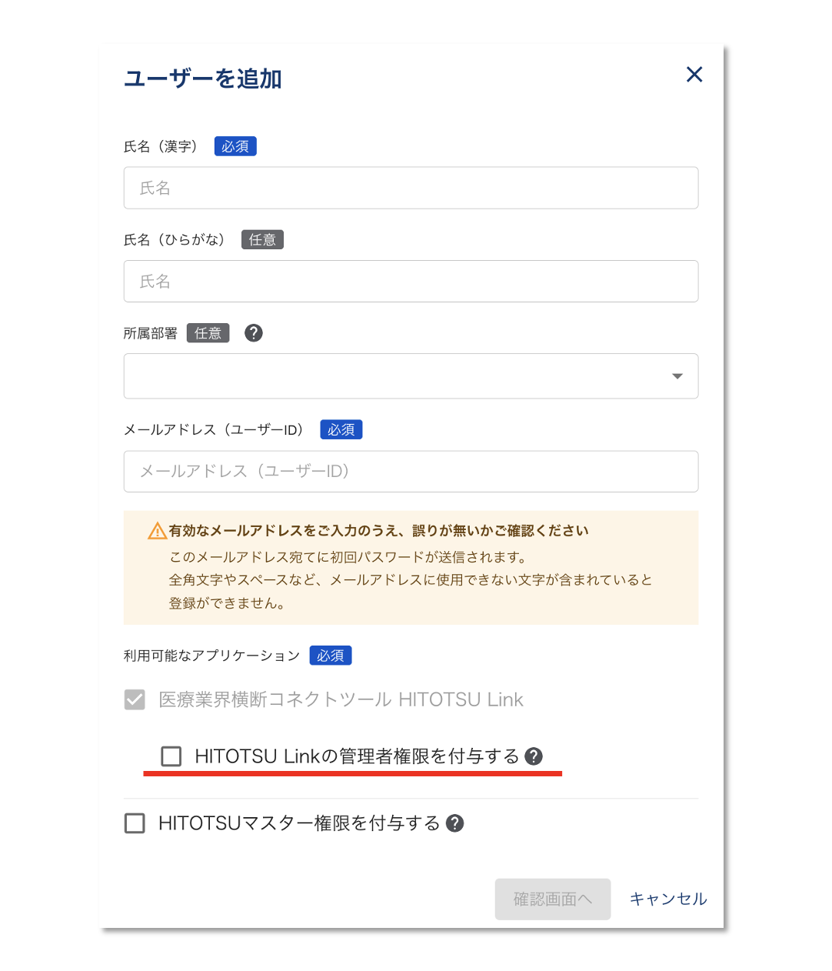Image resolution: width=832 pixels, height=971 pixels.
Task: Click into the 氏名（ひらがな） input field
Action: point(411,282)
